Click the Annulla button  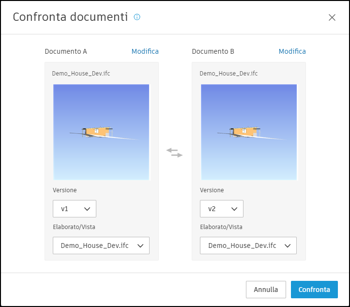(266, 290)
